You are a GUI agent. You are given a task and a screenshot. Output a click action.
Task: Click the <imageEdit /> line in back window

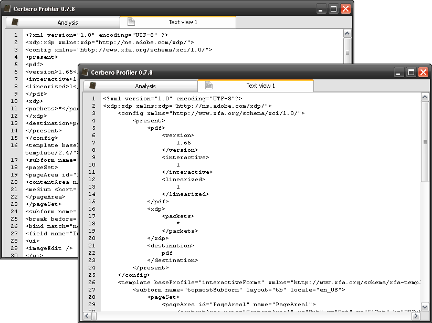49,248
